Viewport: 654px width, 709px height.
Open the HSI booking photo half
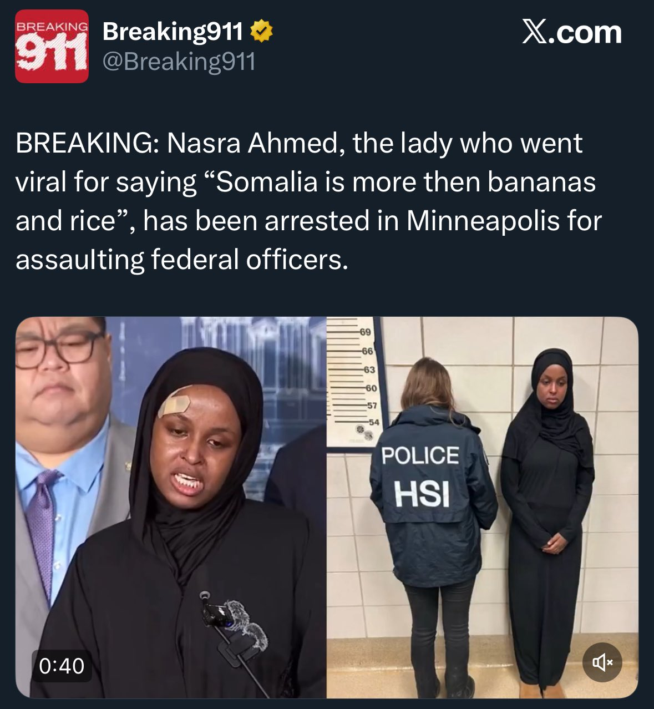point(482,507)
